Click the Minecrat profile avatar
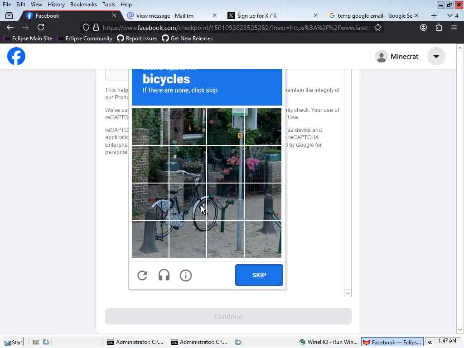This screenshot has width=464, height=348. (382, 56)
